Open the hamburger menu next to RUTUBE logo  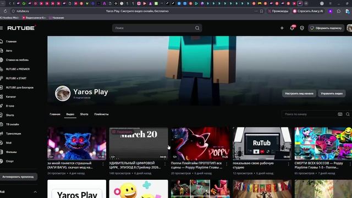[1, 28]
